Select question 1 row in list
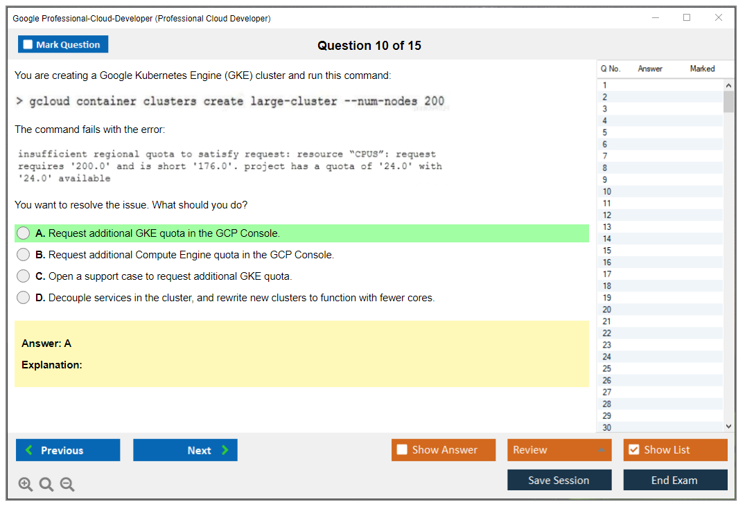Image resolution: width=745 pixels, height=509 pixels. tap(605, 85)
